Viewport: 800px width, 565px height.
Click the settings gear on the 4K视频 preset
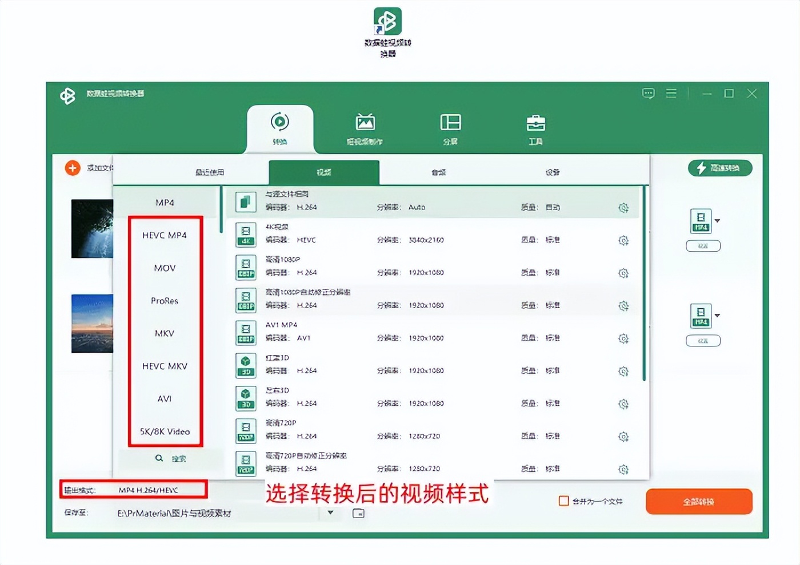[624, 240]
